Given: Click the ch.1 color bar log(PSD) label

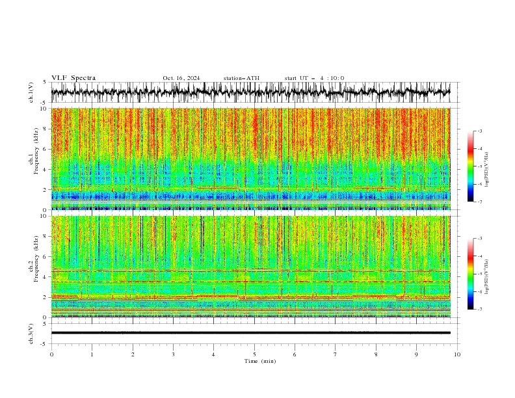Looking at the screenshot, I should pos(487,169).
